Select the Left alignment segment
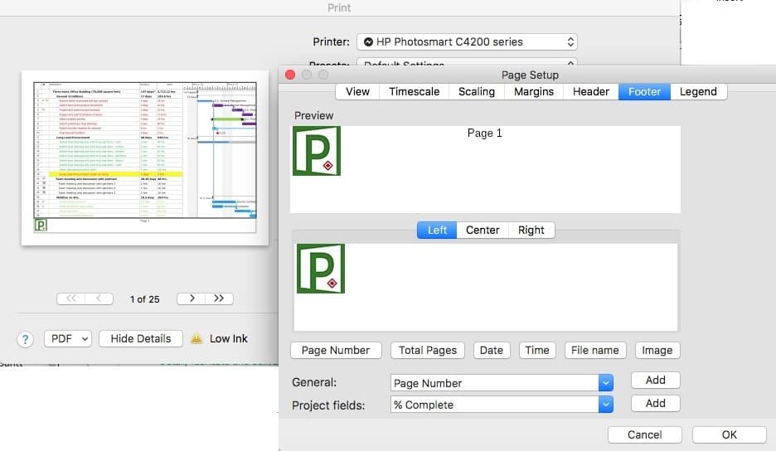Viewport: 776px width, 451px height. 437,230
